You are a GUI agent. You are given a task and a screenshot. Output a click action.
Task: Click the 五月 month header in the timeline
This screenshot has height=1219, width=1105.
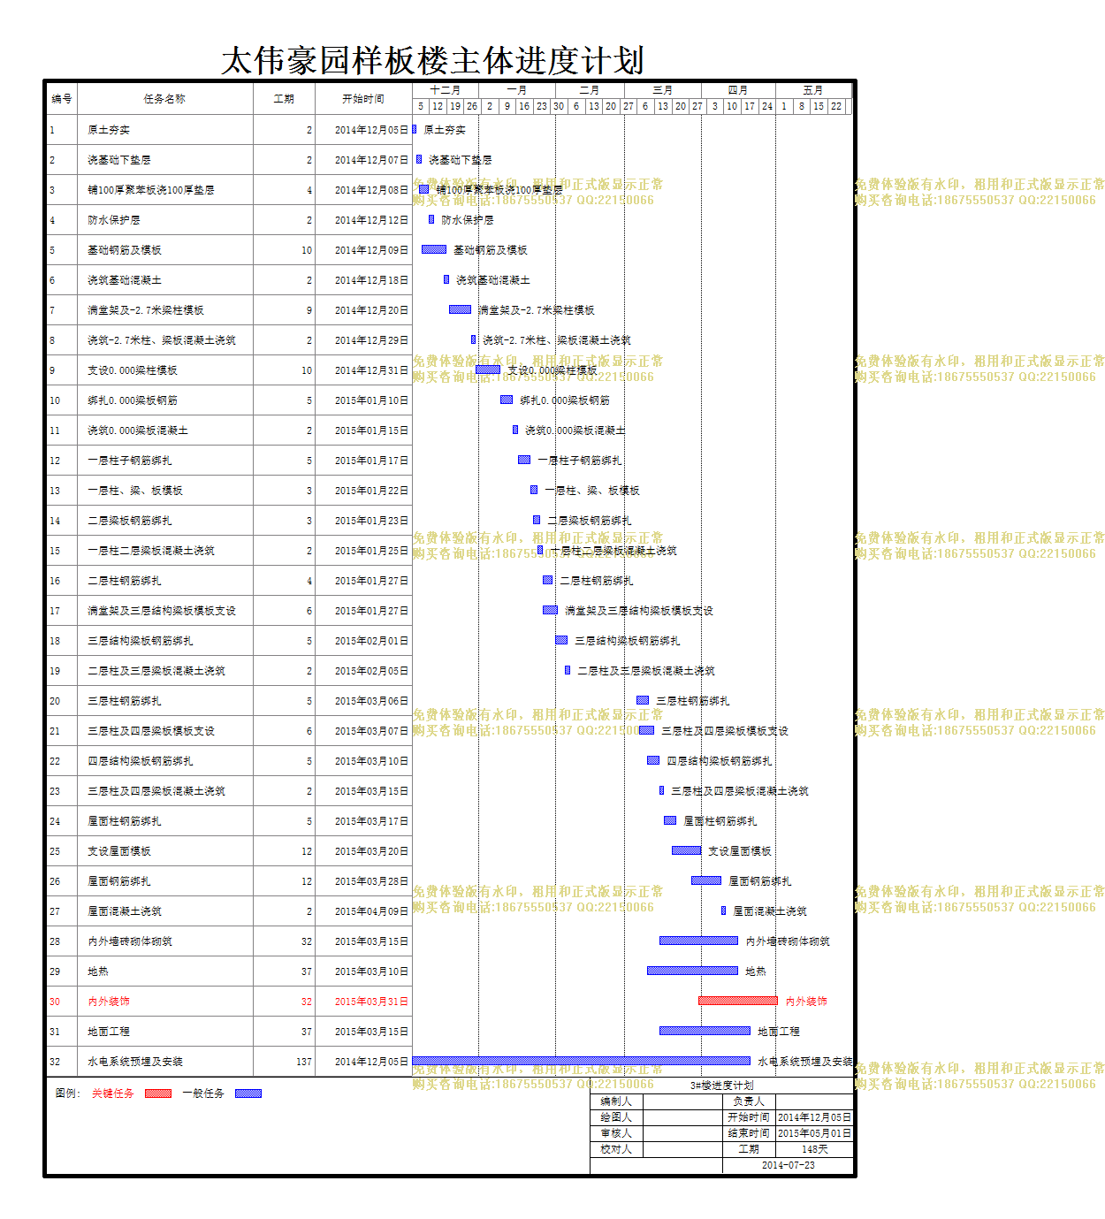[x=813, y=90]
